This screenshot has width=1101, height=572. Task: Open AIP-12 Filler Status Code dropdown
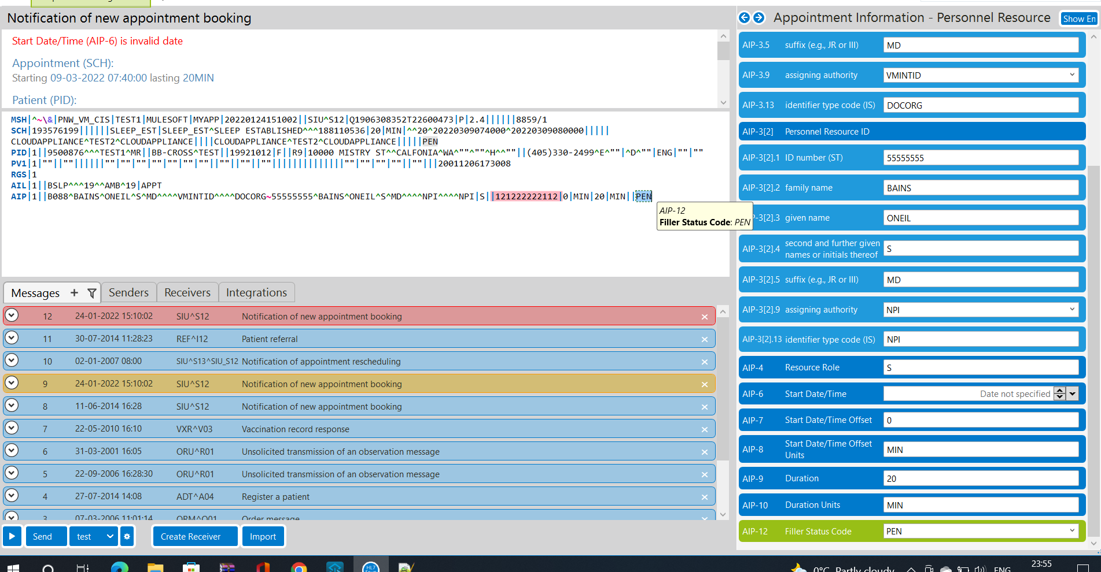1071,531
